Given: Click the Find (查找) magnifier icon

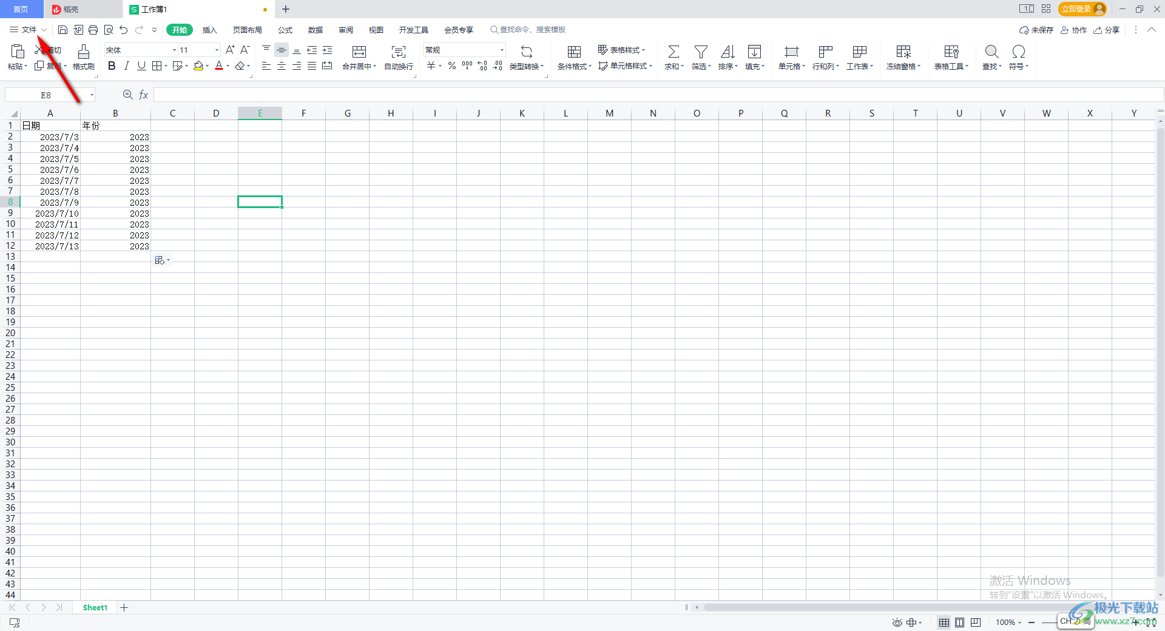Looking at the screenshot, I should point(991,52).
